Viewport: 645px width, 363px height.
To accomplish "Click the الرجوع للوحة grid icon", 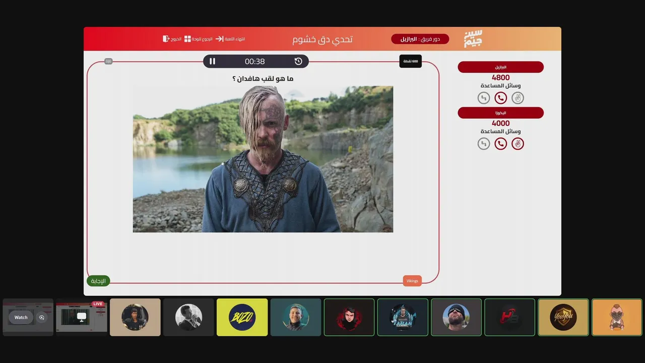I will coord(187,39).
